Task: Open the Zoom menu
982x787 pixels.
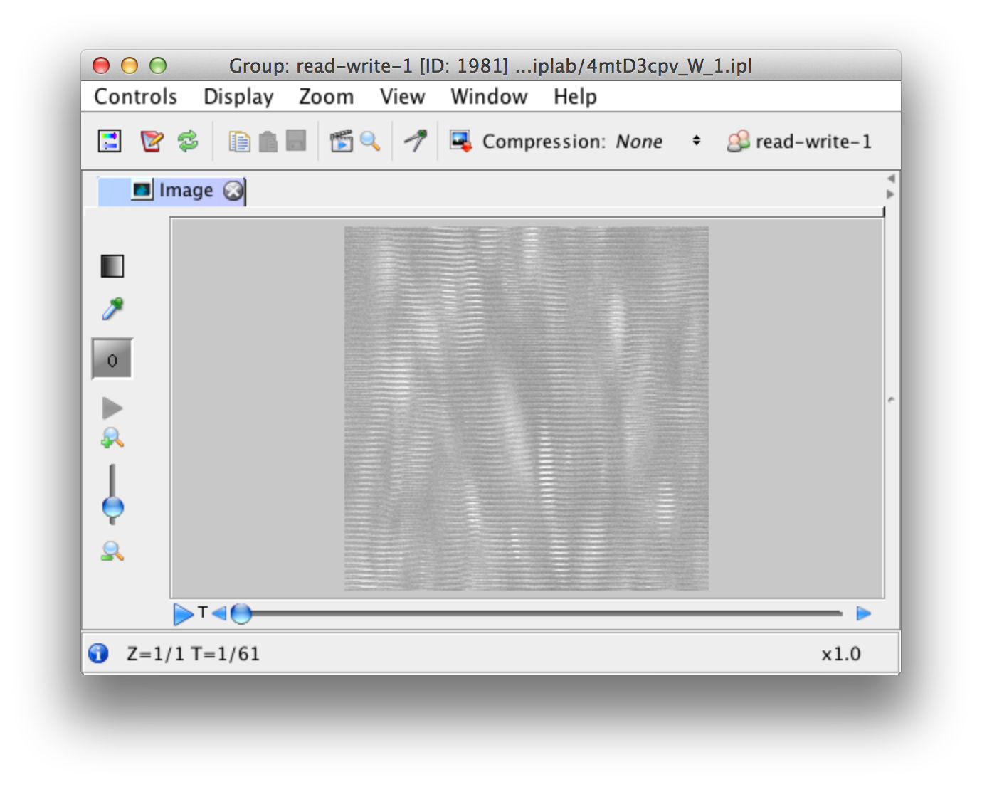Action: click(x=326, y=96)
